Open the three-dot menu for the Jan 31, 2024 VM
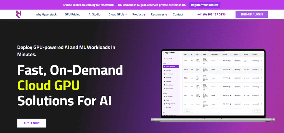The width and height of the screenshot is (284, 133). (x=261, y=104)
